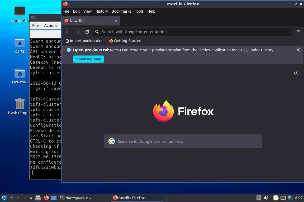Open the Firefox hamburger application menu
Viewport: 304px width, 202px height.
pyautogui.click(x=298, y=32)
